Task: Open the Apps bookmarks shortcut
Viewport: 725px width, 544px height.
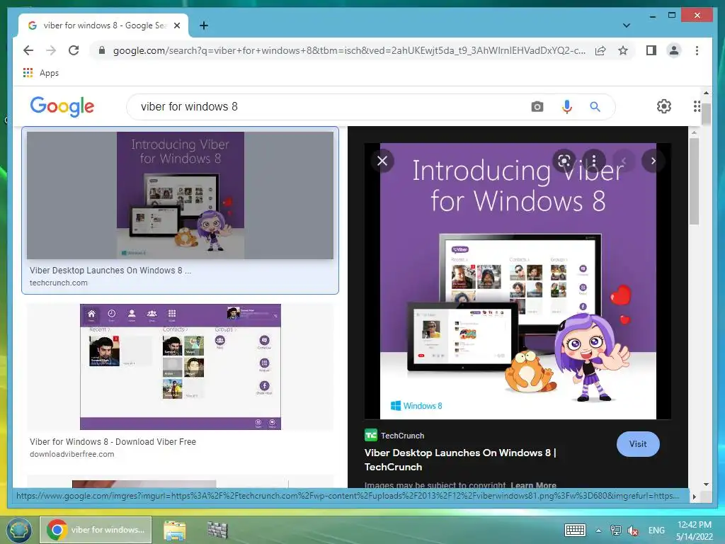Action: coord(40,73)
